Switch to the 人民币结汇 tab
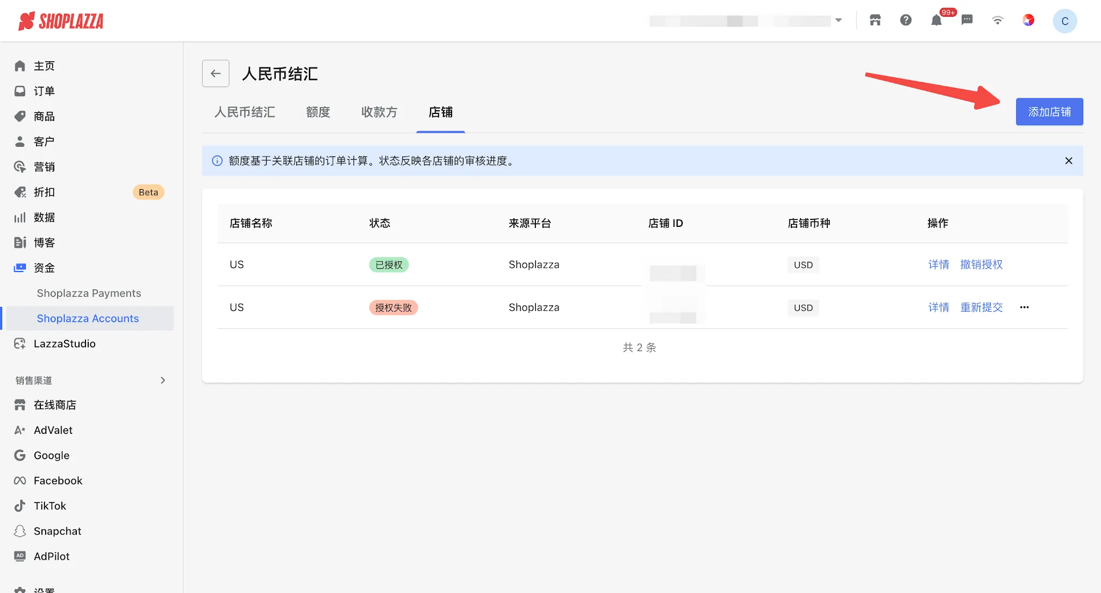Screen dimensions: 1101x593 [245, 112]
